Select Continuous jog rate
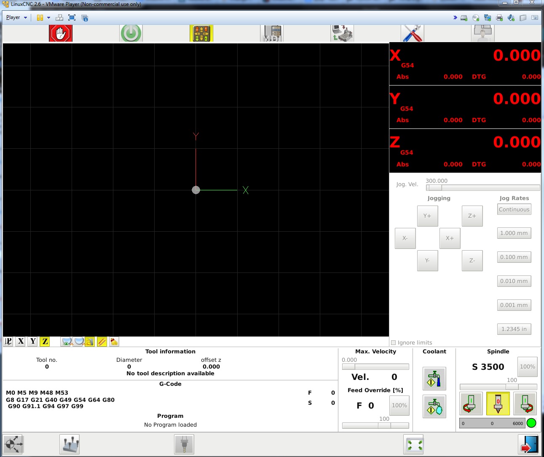The image size is (544, 457). (x=514, y=209)
